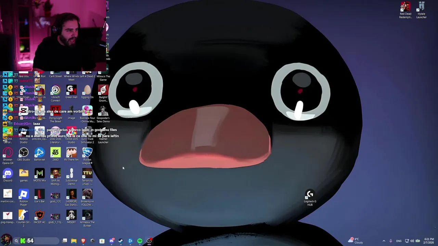Screen dimensions: 438x246
Task: Select Terrors to Unveil icon
Action: point(87,177)
